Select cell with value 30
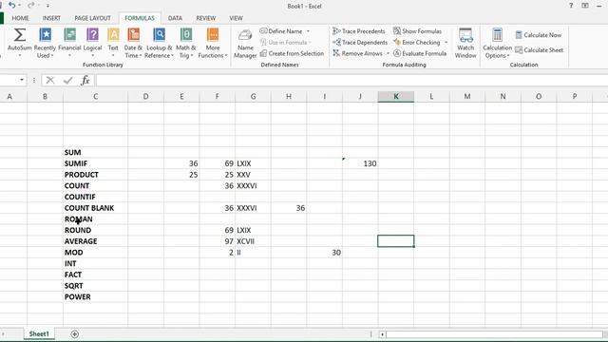Screen dimensions: 608x342 coord(325,253)
